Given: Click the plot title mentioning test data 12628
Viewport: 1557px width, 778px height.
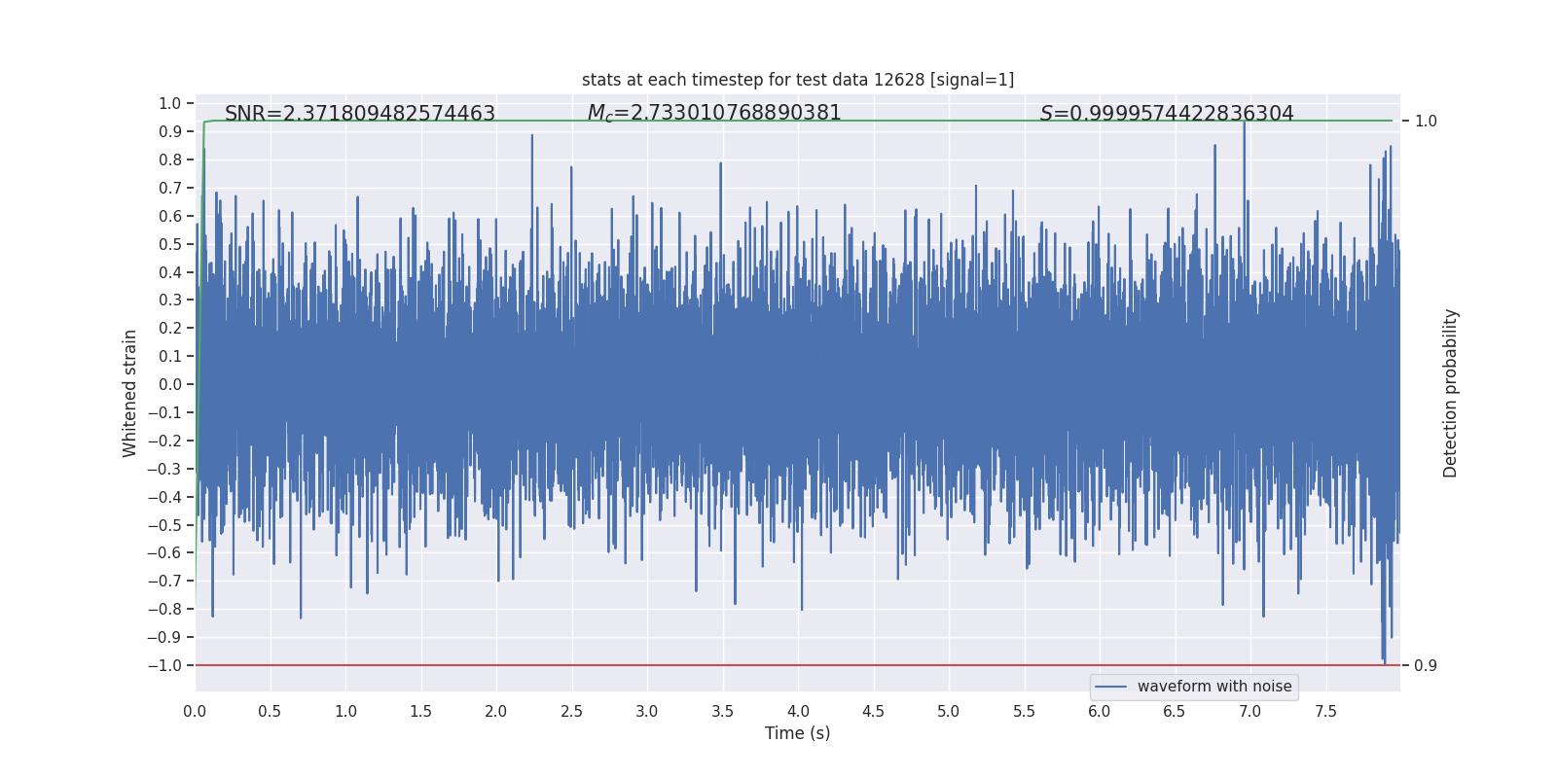Looking at the screenshot, I should point(798,80).
